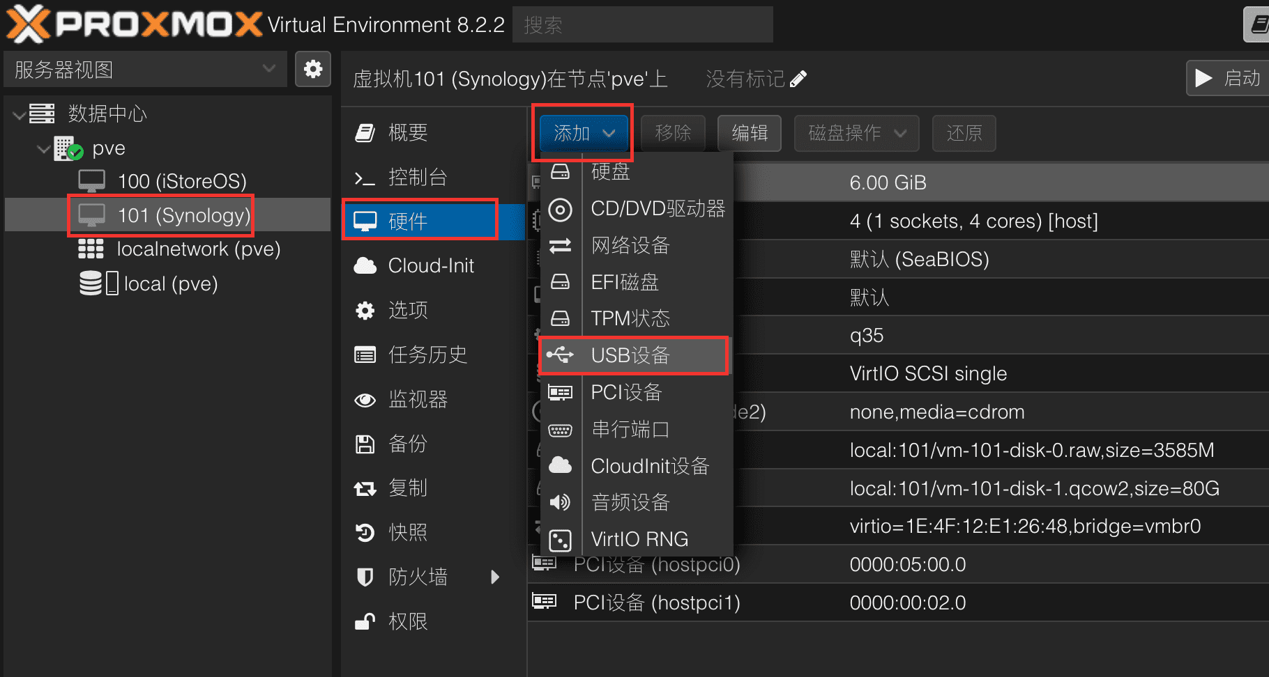The image size is (1269, 677).
Task: Choose 串行端口 from the add menu
Action: [x=637, y=429]
